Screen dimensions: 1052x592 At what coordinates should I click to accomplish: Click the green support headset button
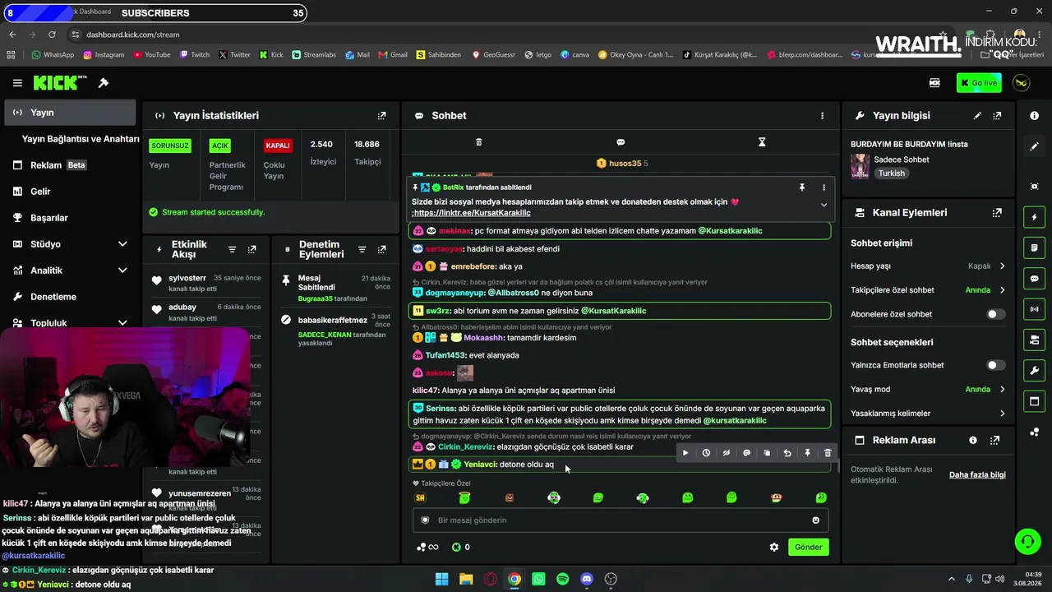coord(1027,541)
